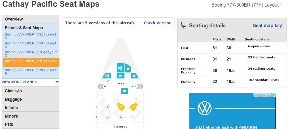This screenshot has width=288, height=129.
Task: Click the lavatory icon at the nose center
Action: [x=120, y=68]
